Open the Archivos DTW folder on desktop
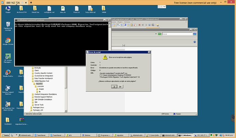This screenshot has height=138, width=236. point(22,9)
